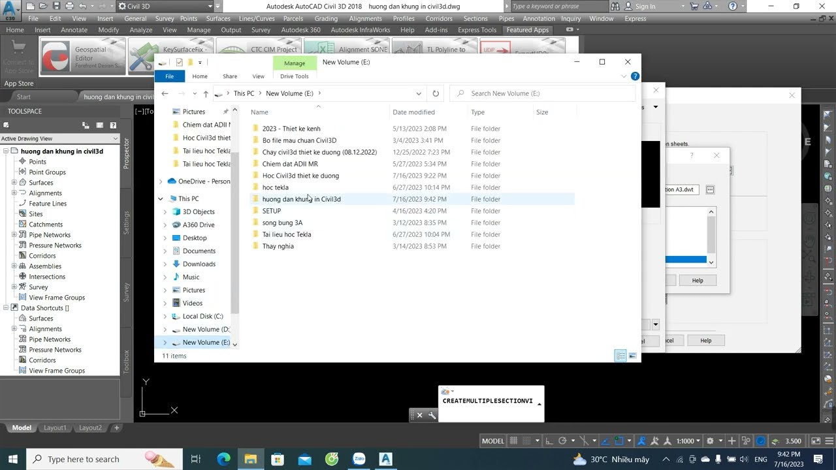Click the Up one level arrow in Explorer
836x470 pixels.
(x=205, y=93)
